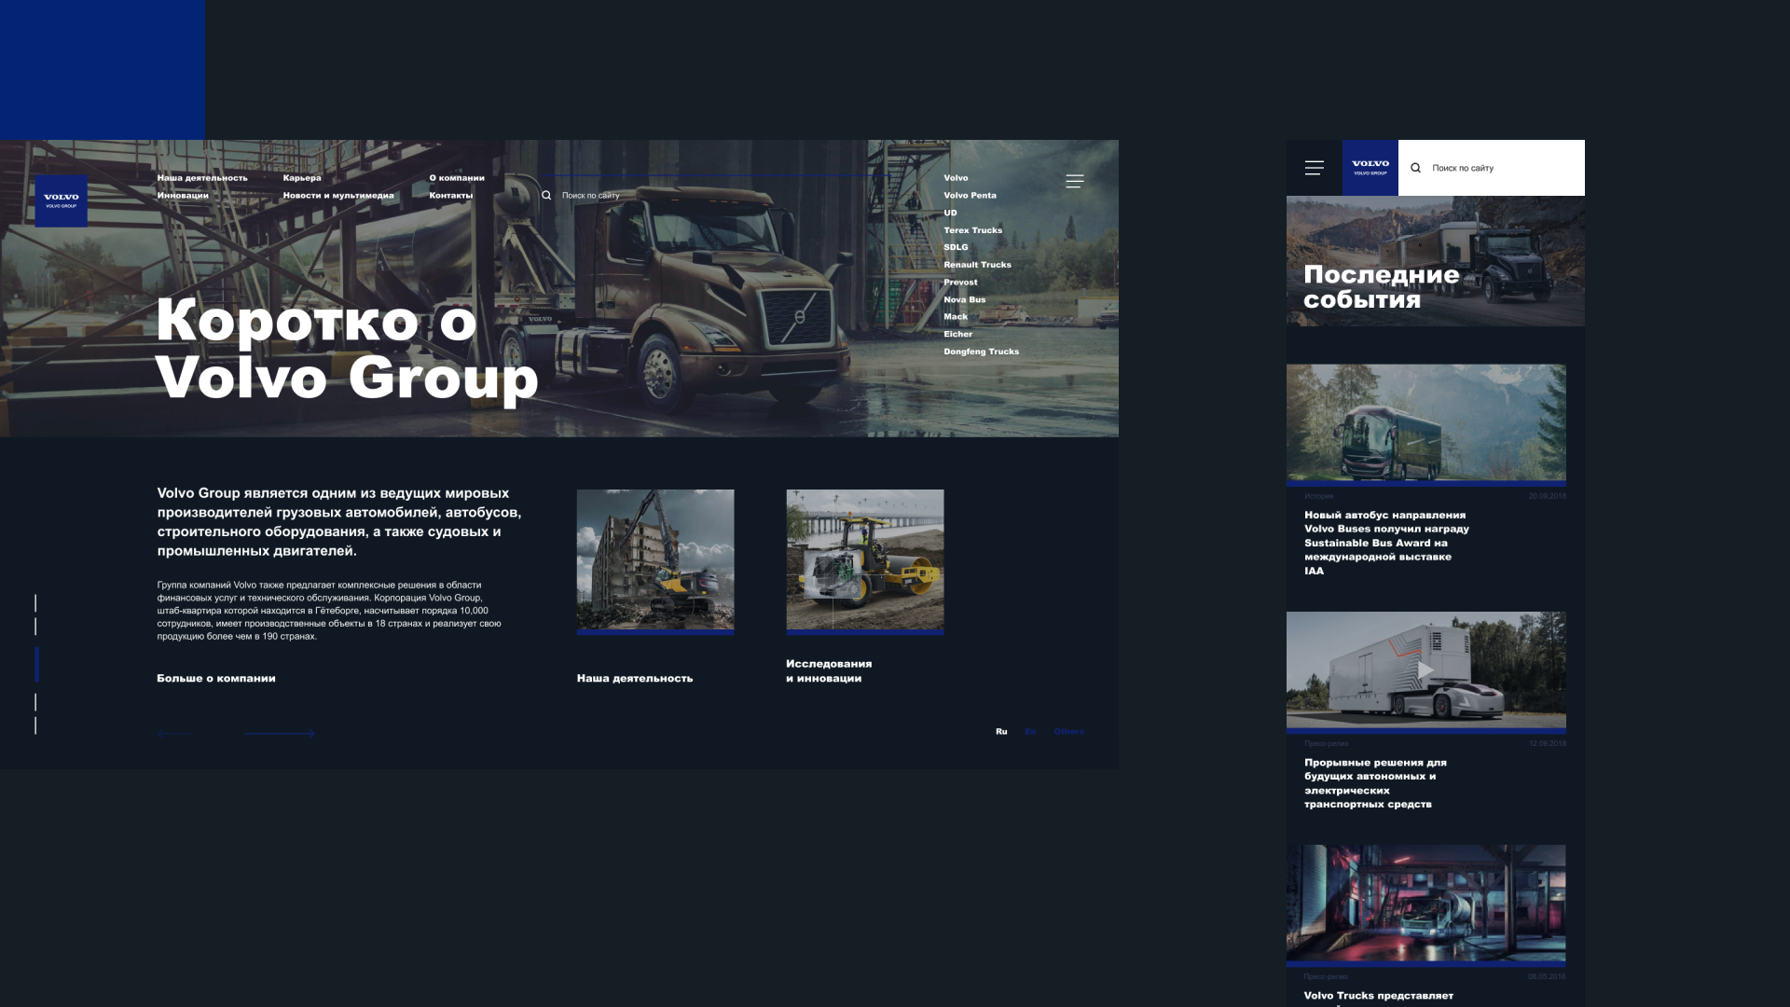Open the Карьера menu item

click(302, 178)
